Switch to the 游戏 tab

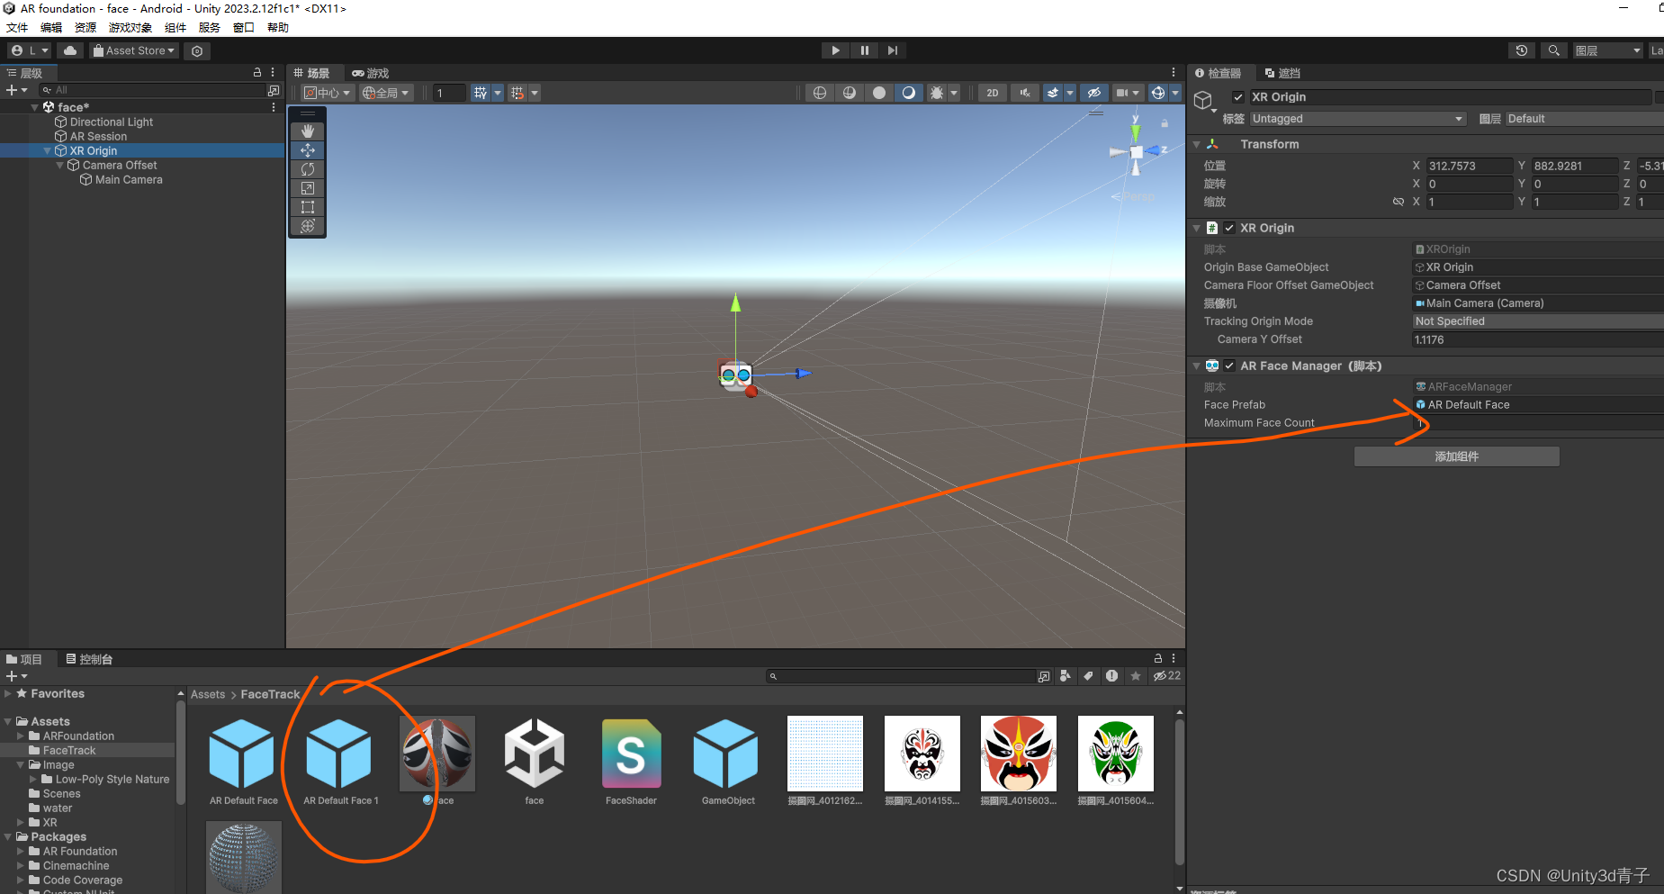[x=370, y=73]
